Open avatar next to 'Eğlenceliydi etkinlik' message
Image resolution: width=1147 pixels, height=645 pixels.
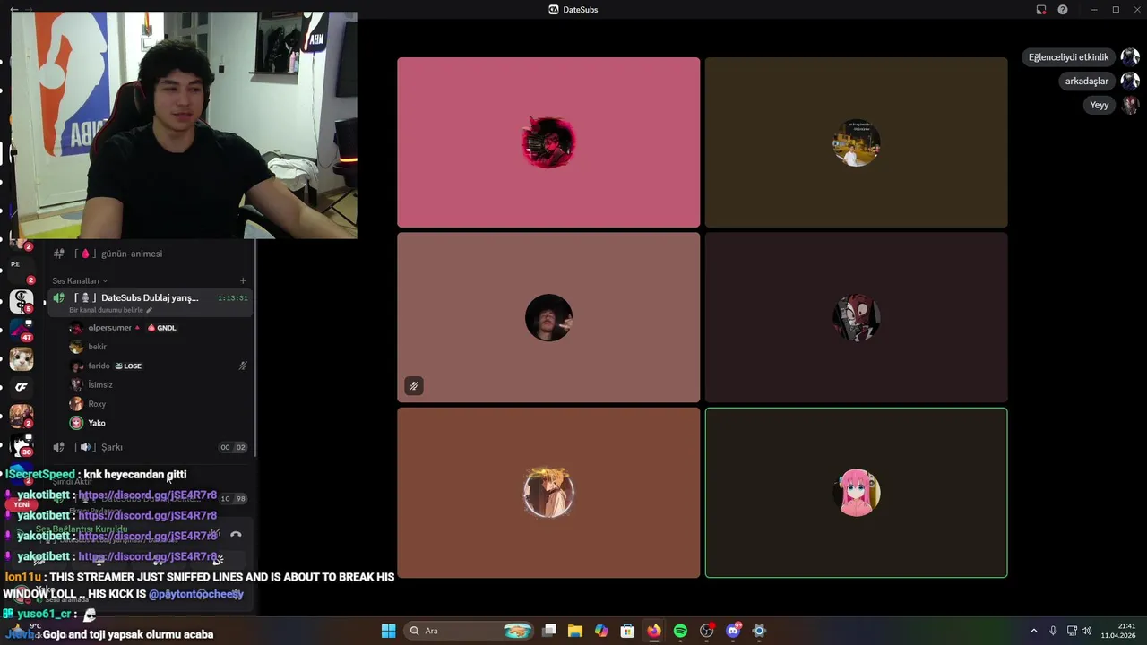click(x=1130, y=57)
